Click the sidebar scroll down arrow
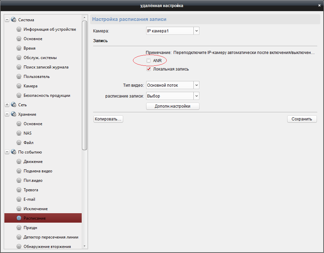This screenshot has height=253, width=324. pyautogui.click(x=84, y=247)
